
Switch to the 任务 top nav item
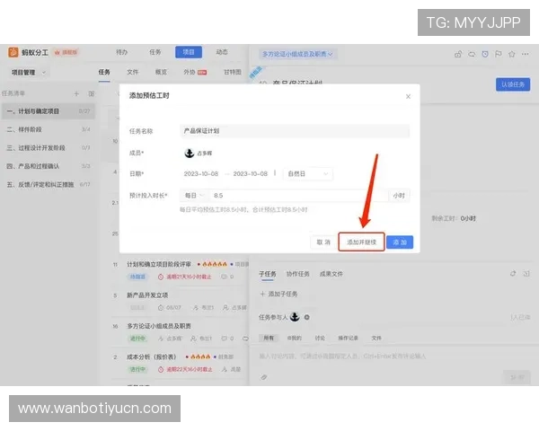point(155,52)
